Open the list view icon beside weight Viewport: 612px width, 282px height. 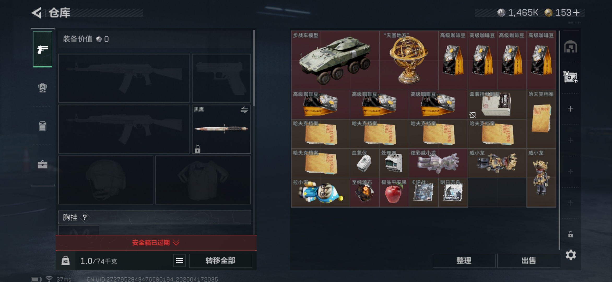tap(180, 261)
